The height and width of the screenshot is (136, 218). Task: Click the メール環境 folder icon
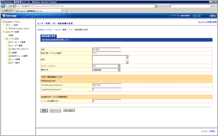click(9, 59)
